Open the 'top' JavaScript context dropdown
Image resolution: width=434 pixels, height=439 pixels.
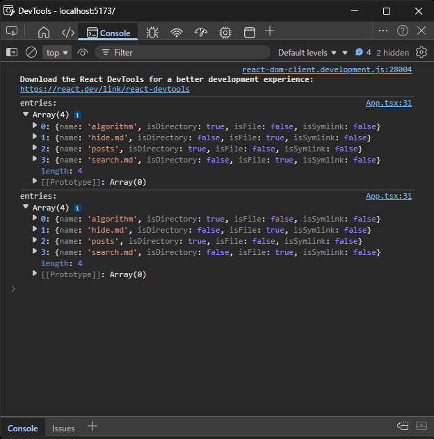pos(58,52)
